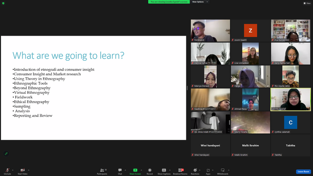Select Ferdinand's video tile

210,30
